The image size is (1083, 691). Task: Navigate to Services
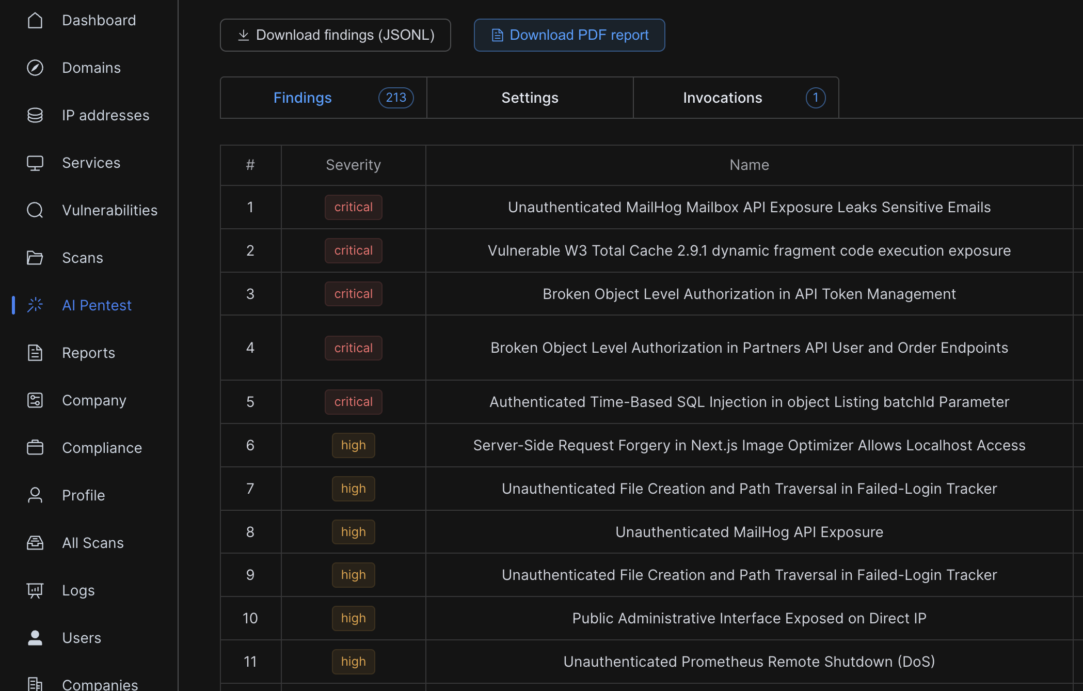tap(91, 163)
